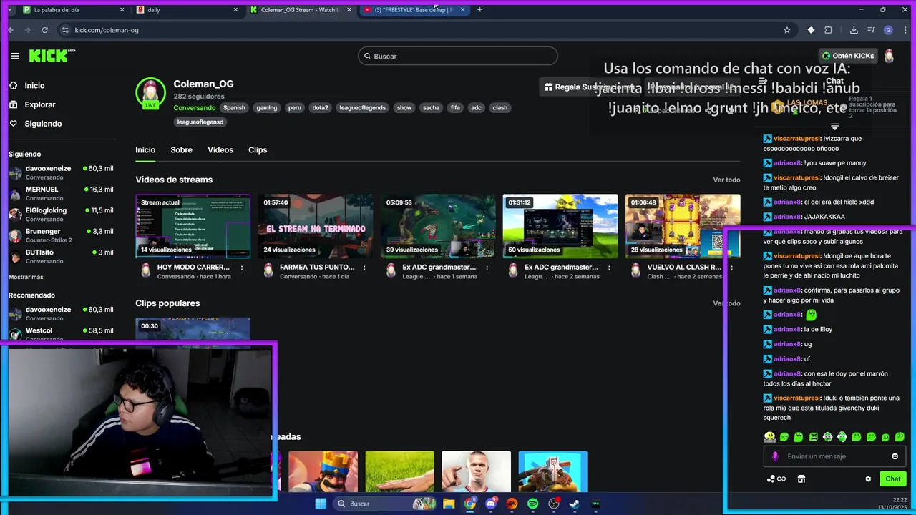Open the 00:30 popular clip thumbnail
The height and width of the screenshot is (515, 916).
pyautogui.click(x=193, y=332)
